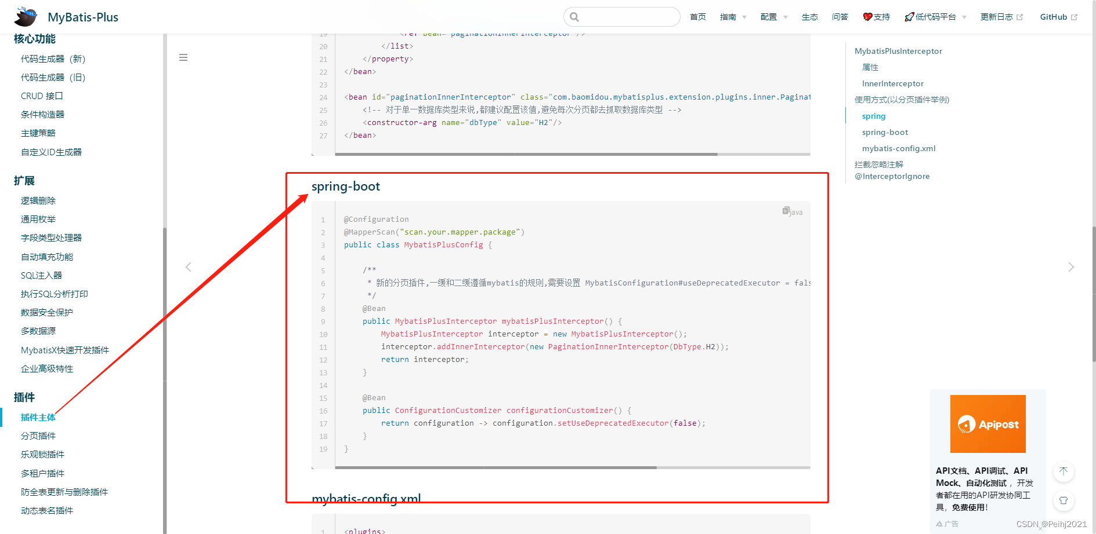Open 问答 in the navbar
The width and height of the screenshot is (1096, 534).
point(840,17)
